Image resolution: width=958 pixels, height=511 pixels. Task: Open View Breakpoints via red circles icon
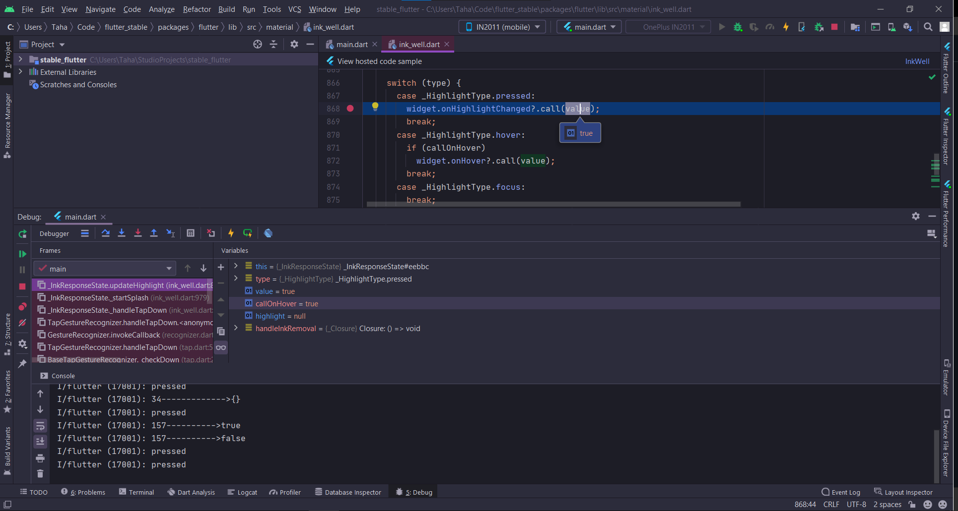point(22,306)
